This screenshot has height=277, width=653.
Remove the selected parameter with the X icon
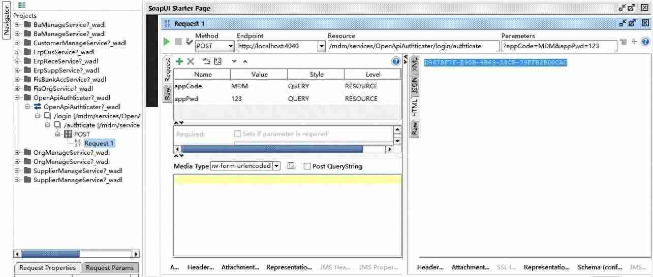191,61
